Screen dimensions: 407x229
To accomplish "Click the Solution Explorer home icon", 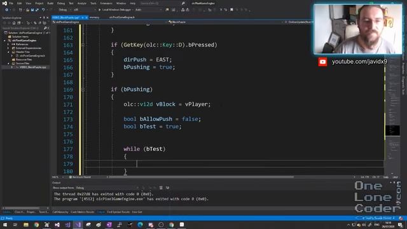I will pos(14,23).
